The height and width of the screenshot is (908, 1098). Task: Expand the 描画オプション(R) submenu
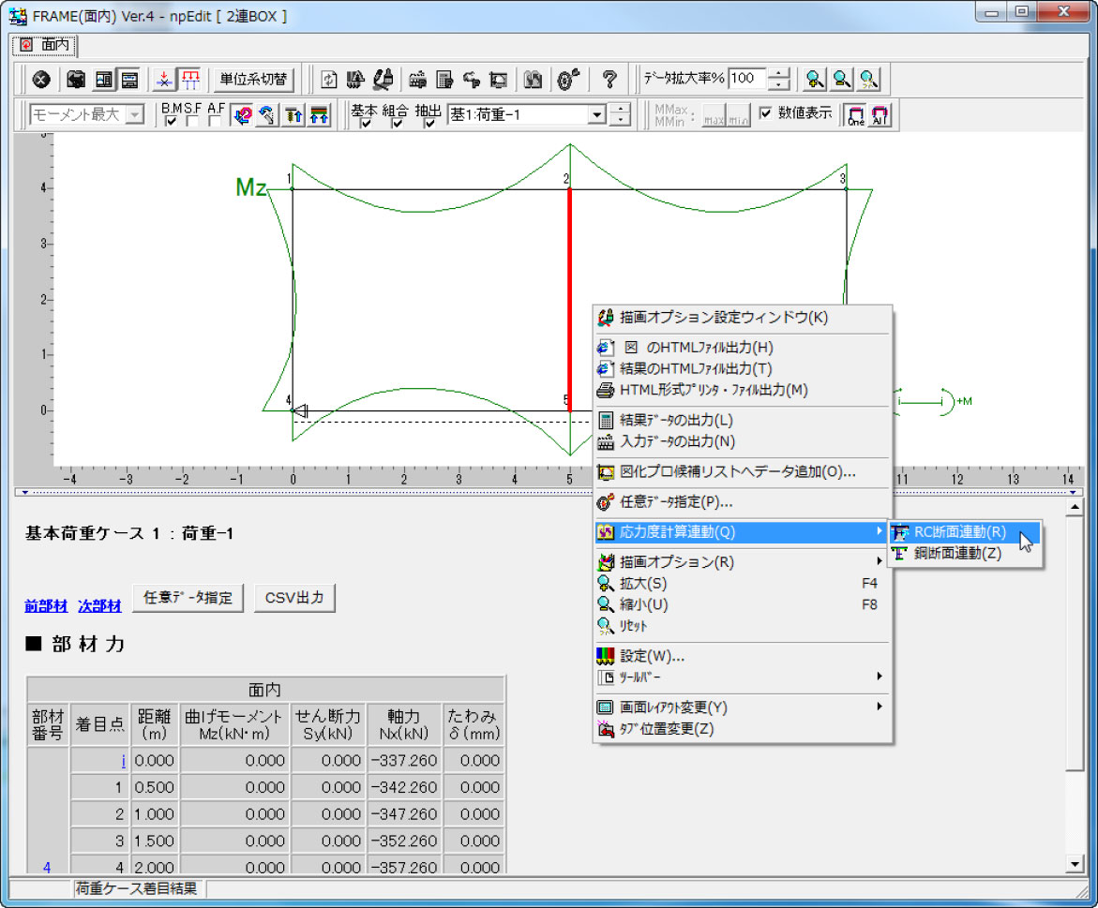tap(743, 561)
